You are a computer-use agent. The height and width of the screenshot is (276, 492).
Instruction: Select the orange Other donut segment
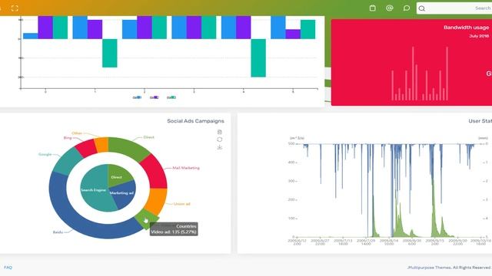101,145
